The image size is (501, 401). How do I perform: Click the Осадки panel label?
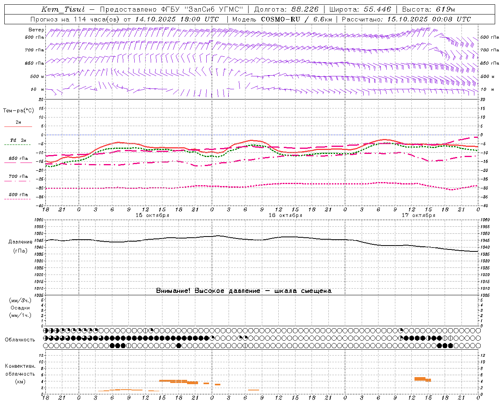point(20,308)
